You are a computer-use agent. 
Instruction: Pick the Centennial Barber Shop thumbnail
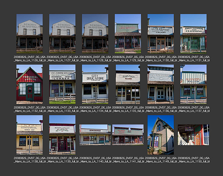[x=29, y=135]
